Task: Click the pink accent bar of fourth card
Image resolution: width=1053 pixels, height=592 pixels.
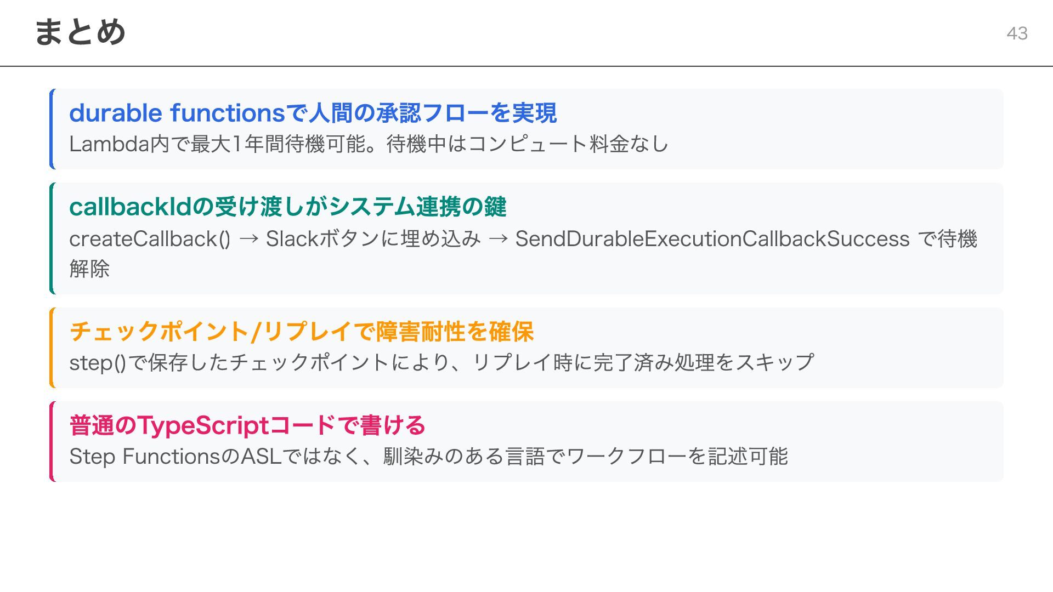Action: 52,441
